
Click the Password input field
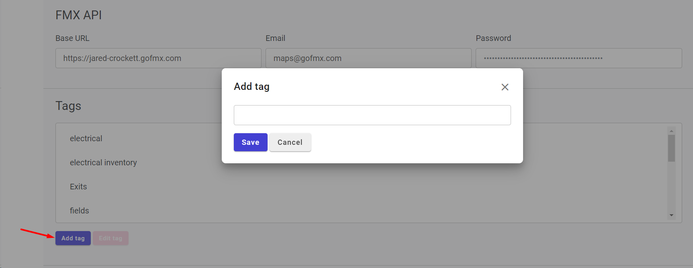(579, 58)
